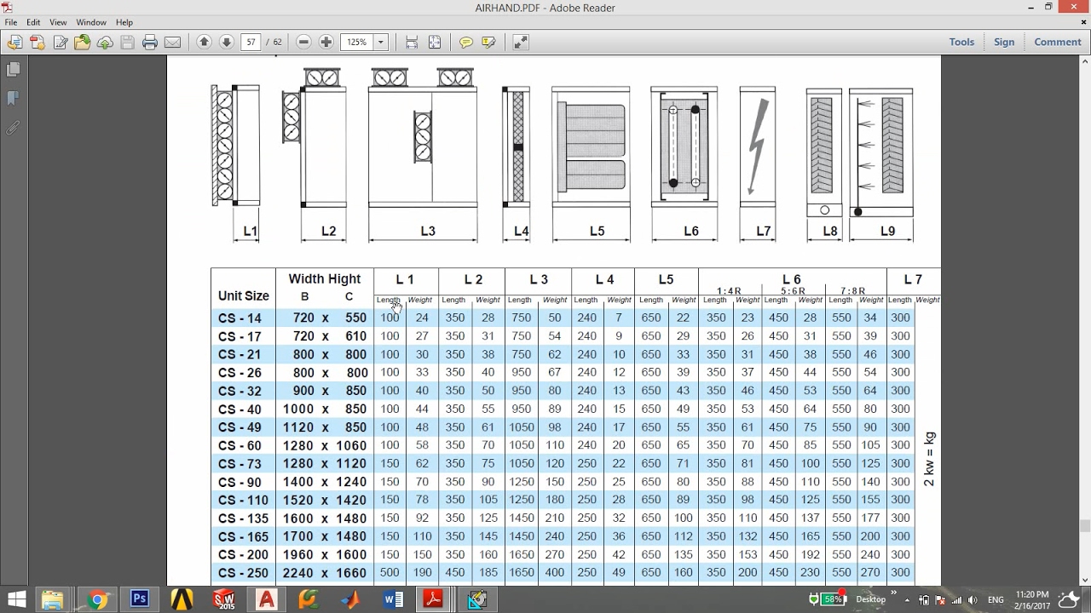Zoom in with the plus button
The height and width of the screenshot is (613, 1091).
[x=326, y=42]
